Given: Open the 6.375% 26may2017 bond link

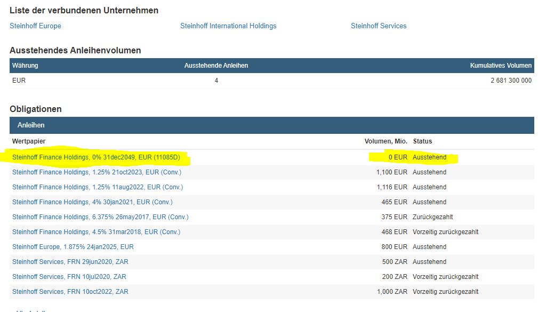Looking at the screenshot, I should pos(100,217).
